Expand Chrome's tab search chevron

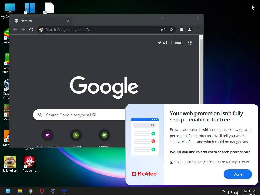tap(162, 18)
